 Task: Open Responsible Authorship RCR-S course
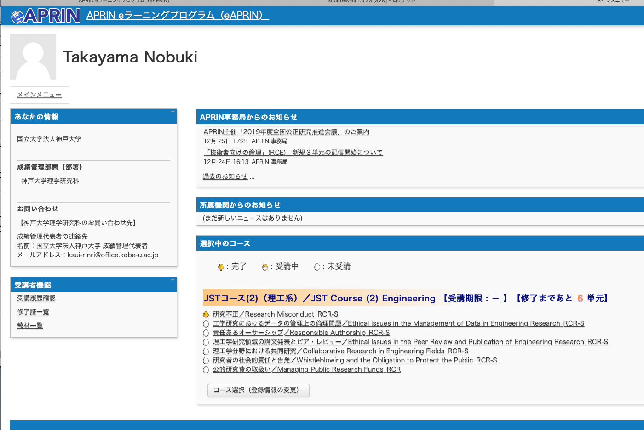(301, 333)
